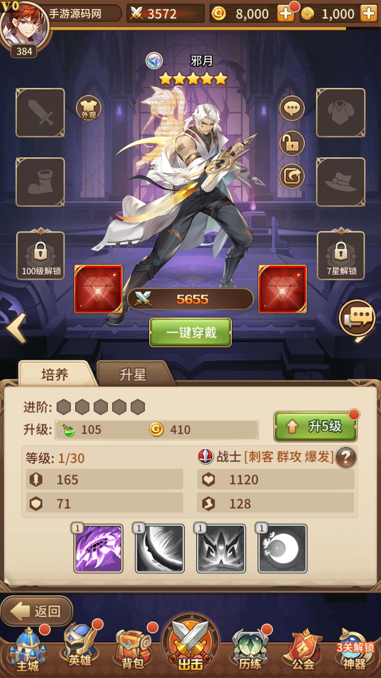Open the 外观 appearance shirt icon
This screenshot has height=678, width=381.
tap(89, 108)
